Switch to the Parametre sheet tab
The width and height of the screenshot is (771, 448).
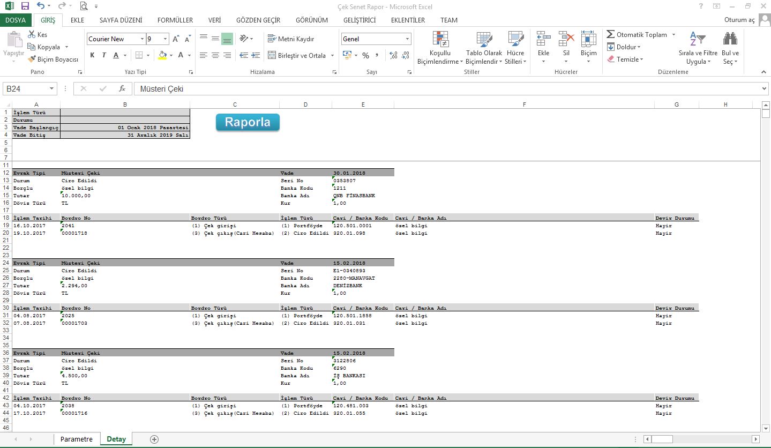(76, 439)
